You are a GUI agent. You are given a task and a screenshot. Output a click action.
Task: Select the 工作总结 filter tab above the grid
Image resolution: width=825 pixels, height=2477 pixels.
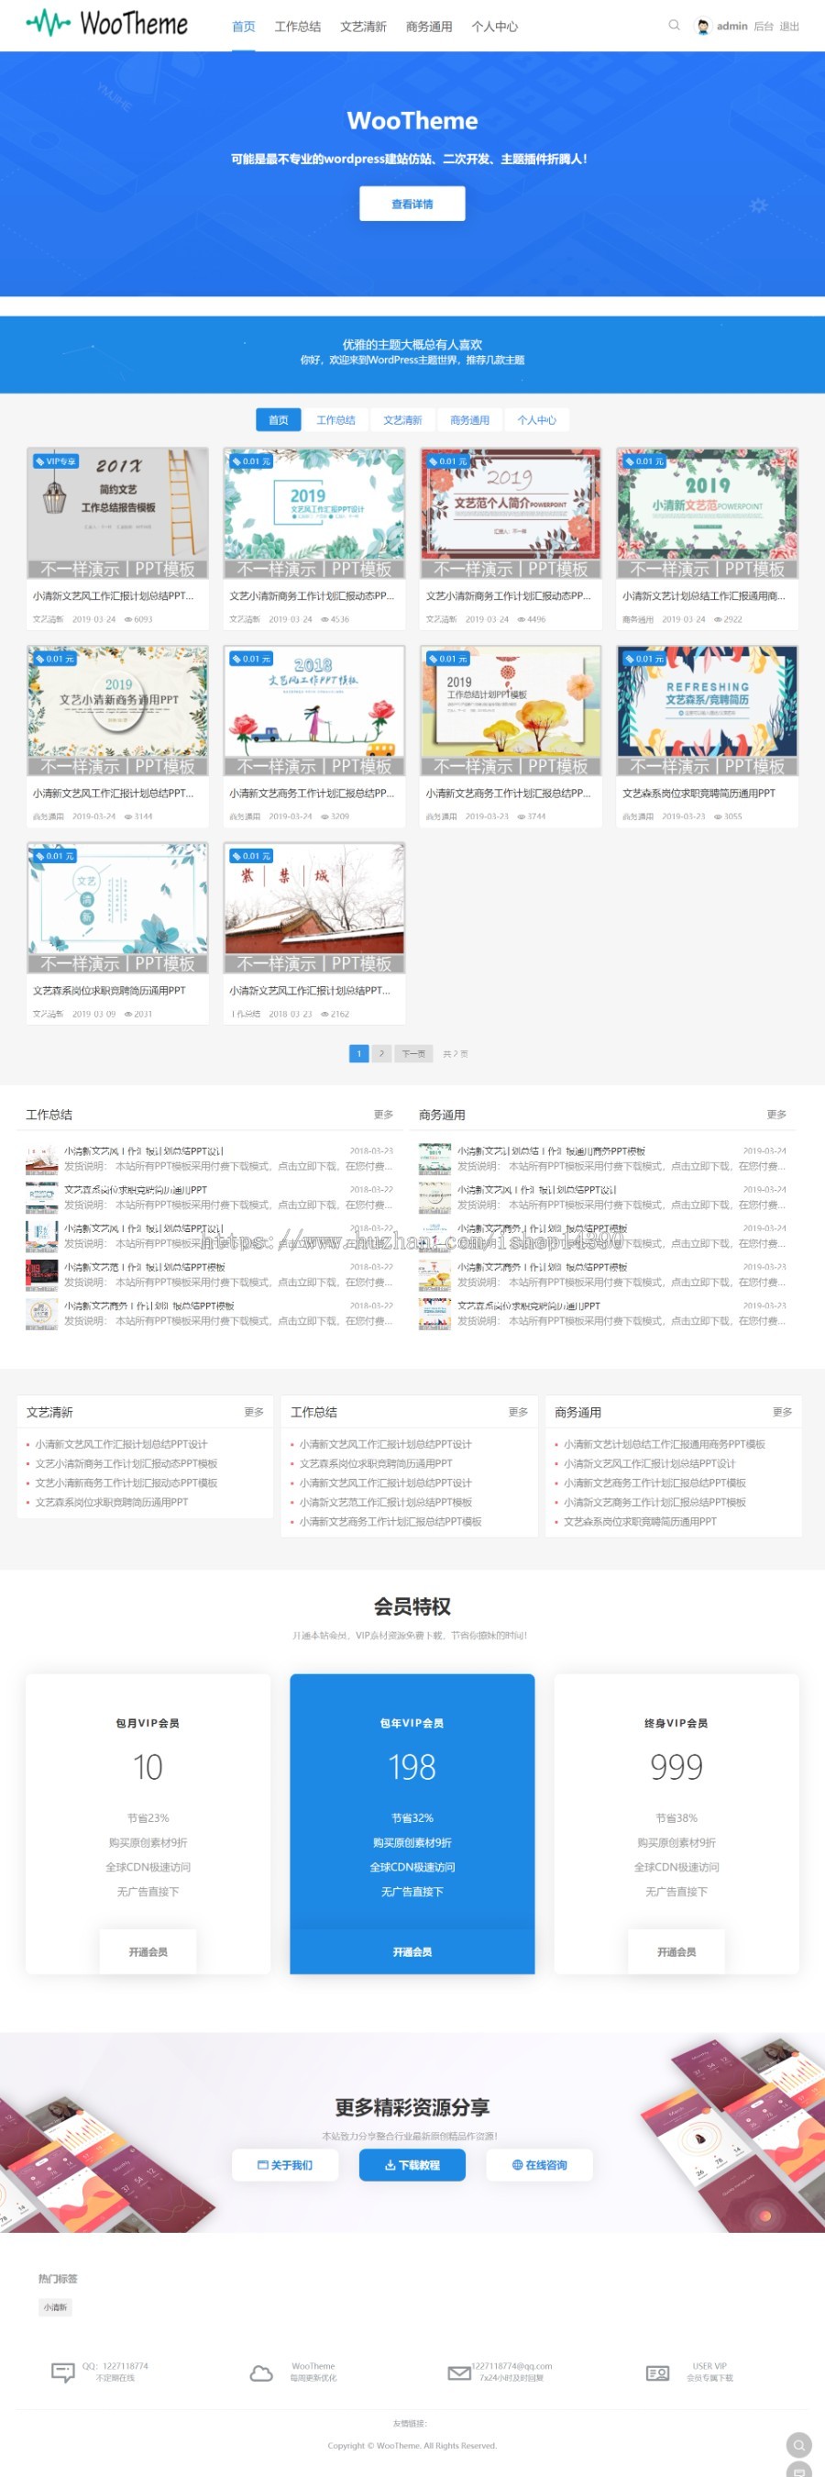coord(336,420)
